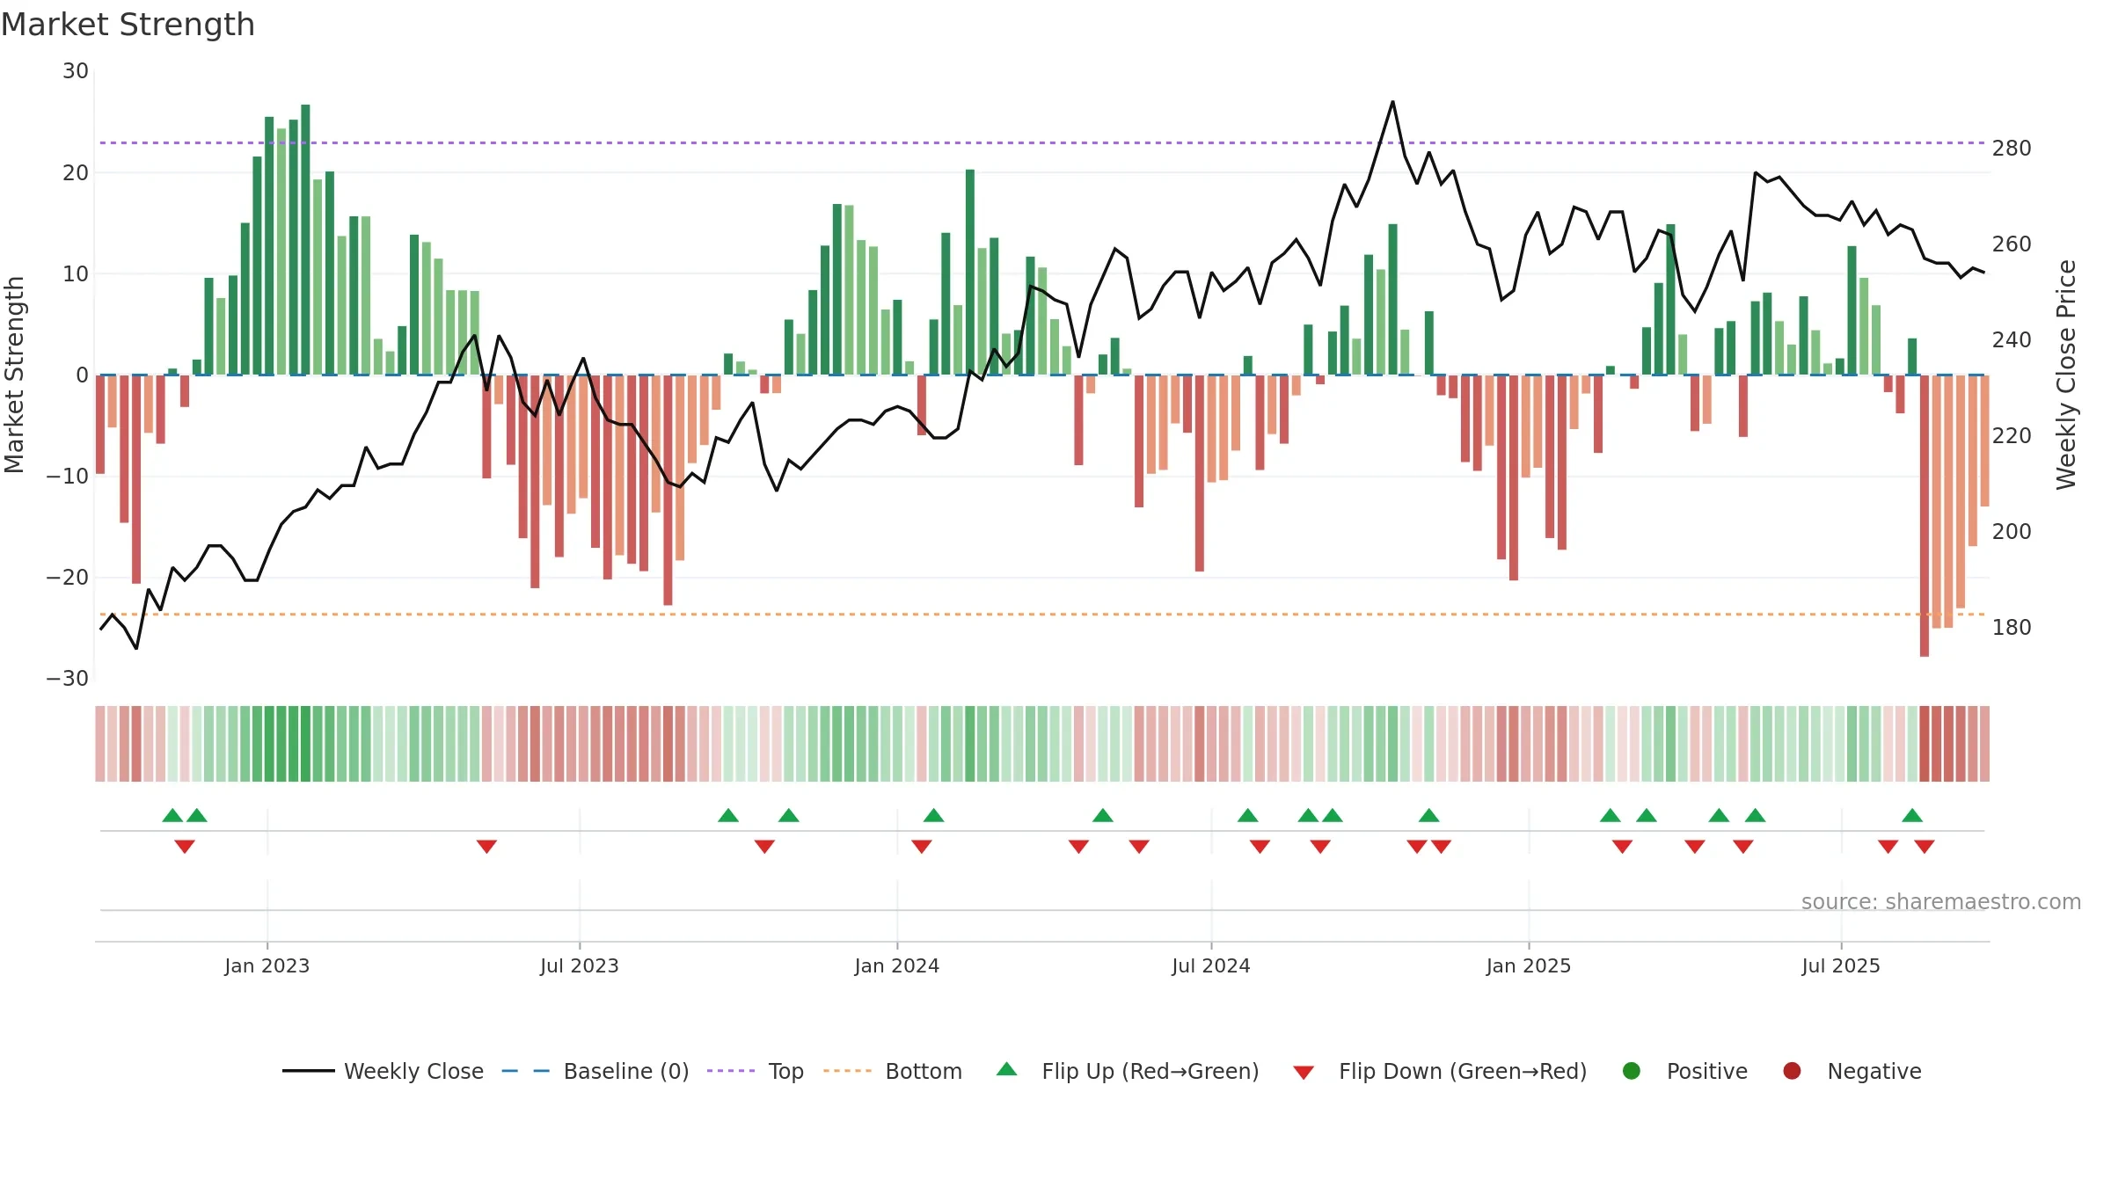Click the Jul 2023 x-axis label
Image resolution: width=2111 pixels, height=1187 pixels.
tap(580, 965)
